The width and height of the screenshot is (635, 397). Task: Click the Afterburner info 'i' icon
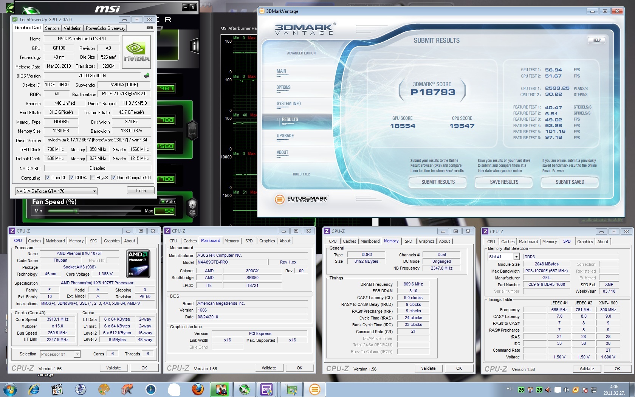194,46
